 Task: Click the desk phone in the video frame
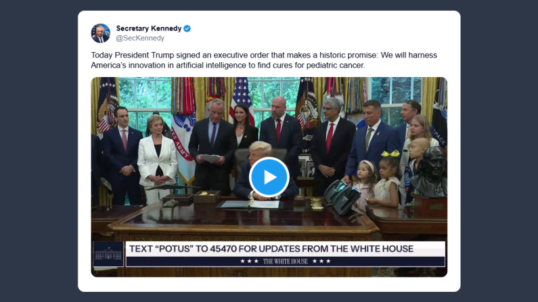(x=342, y=196)
